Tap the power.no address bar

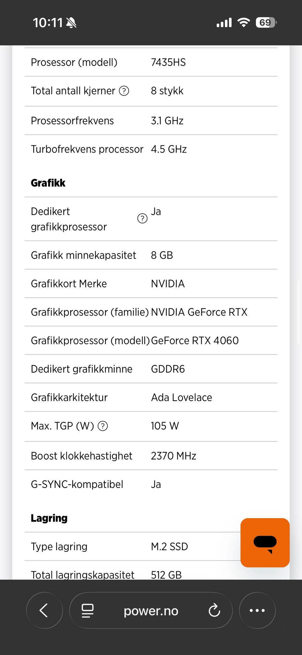[151, 611]
